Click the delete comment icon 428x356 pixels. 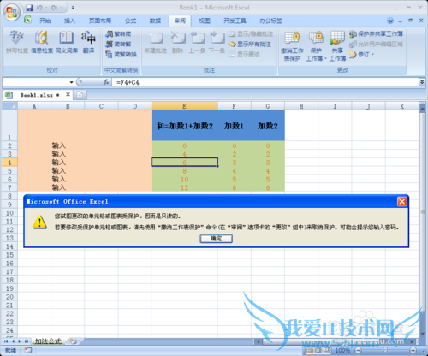pos(178,42)
